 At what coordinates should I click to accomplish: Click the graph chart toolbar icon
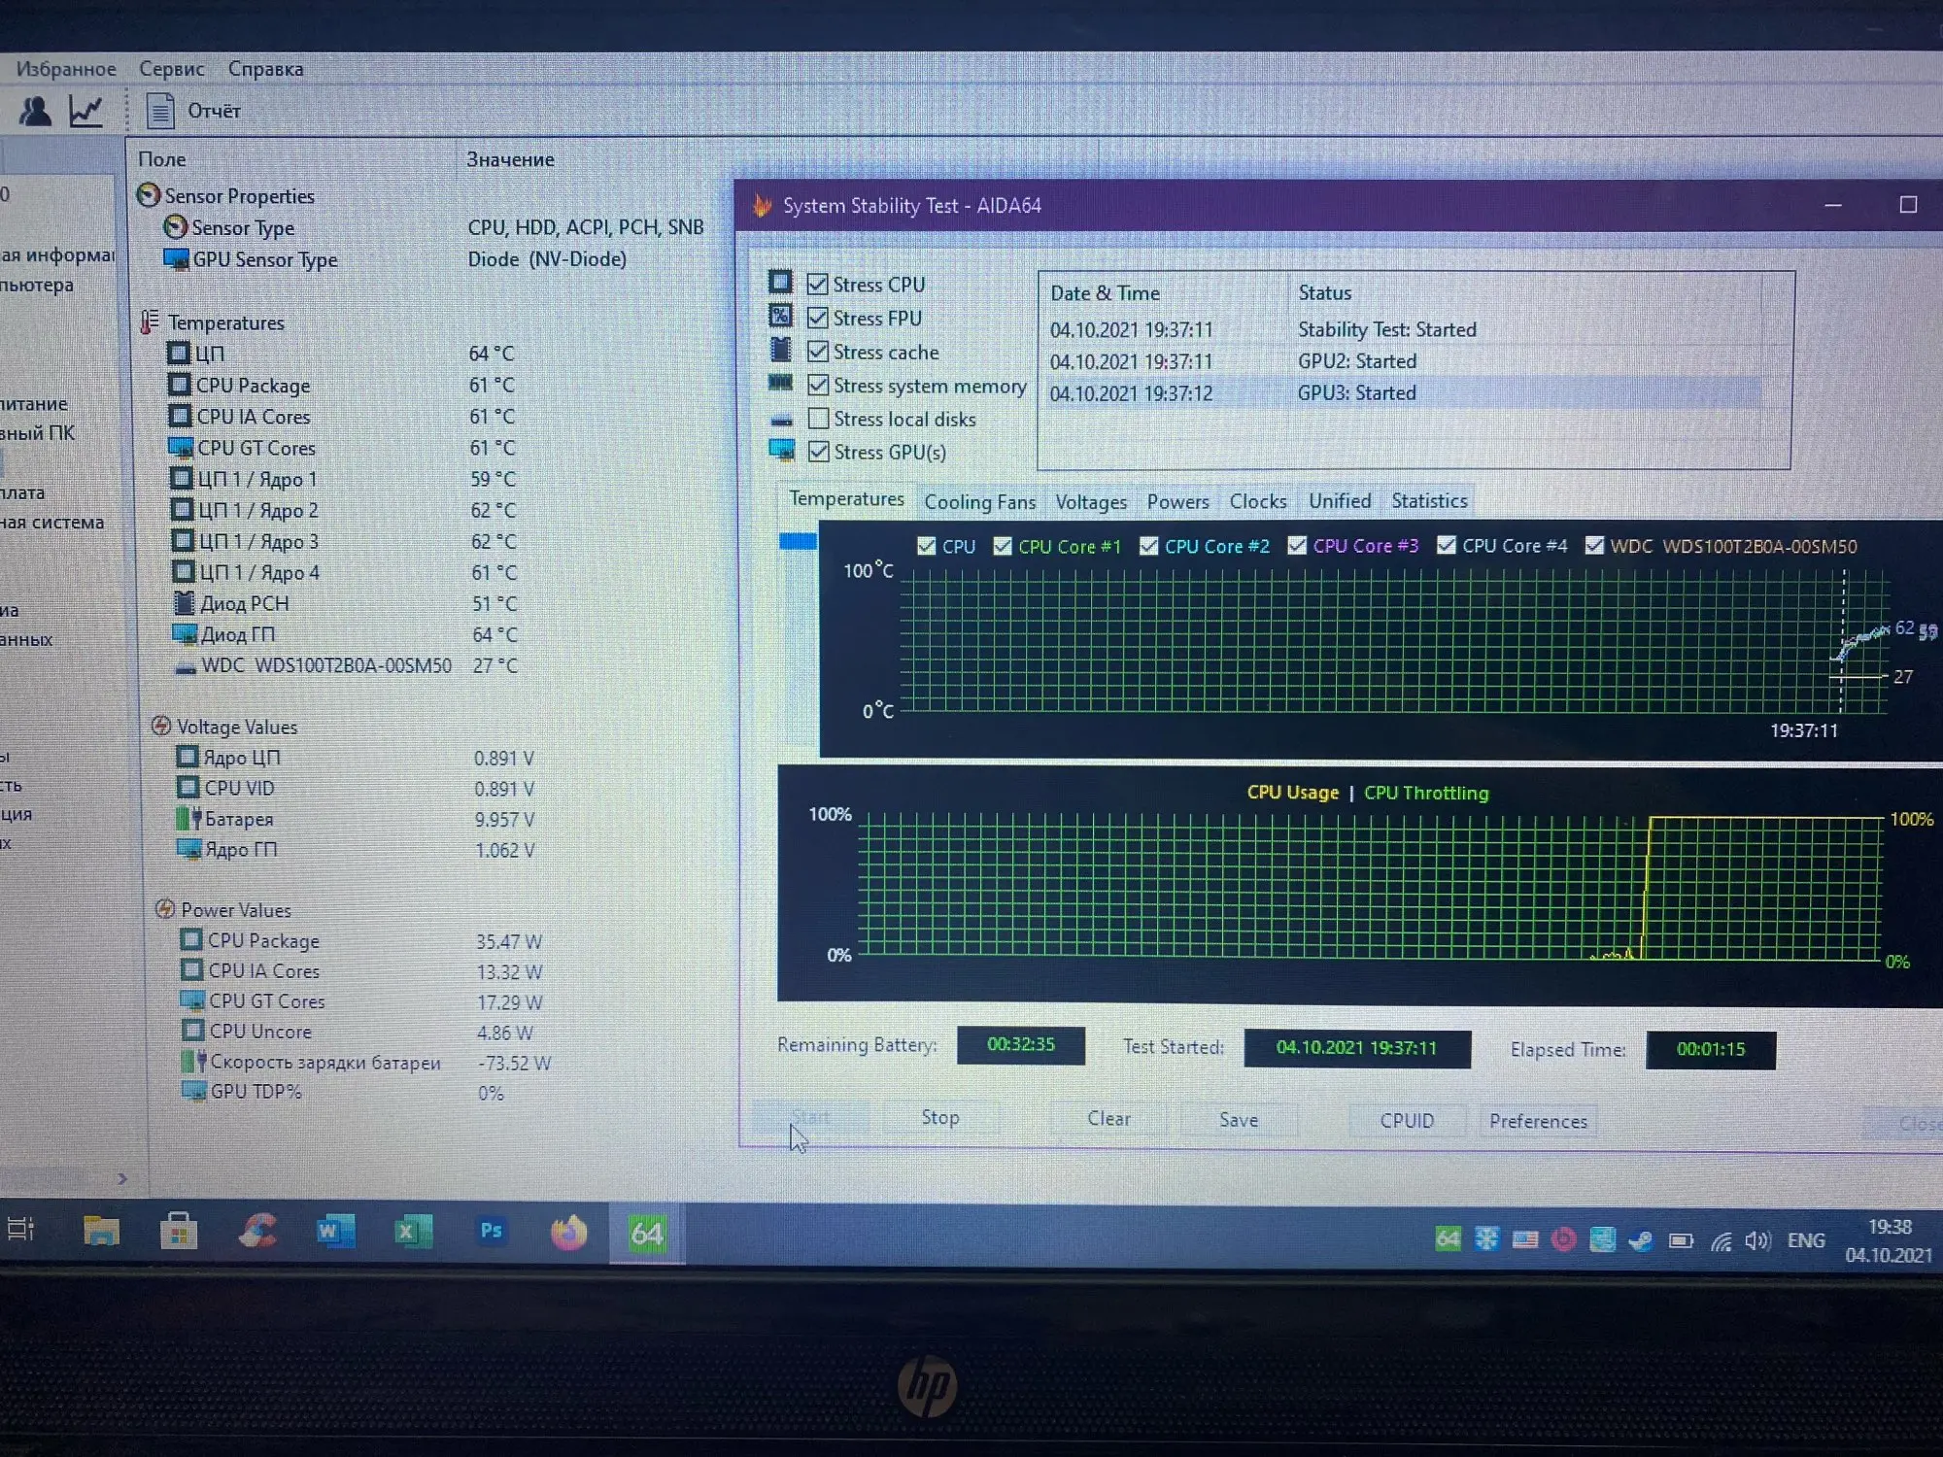(x=86, y=111)
